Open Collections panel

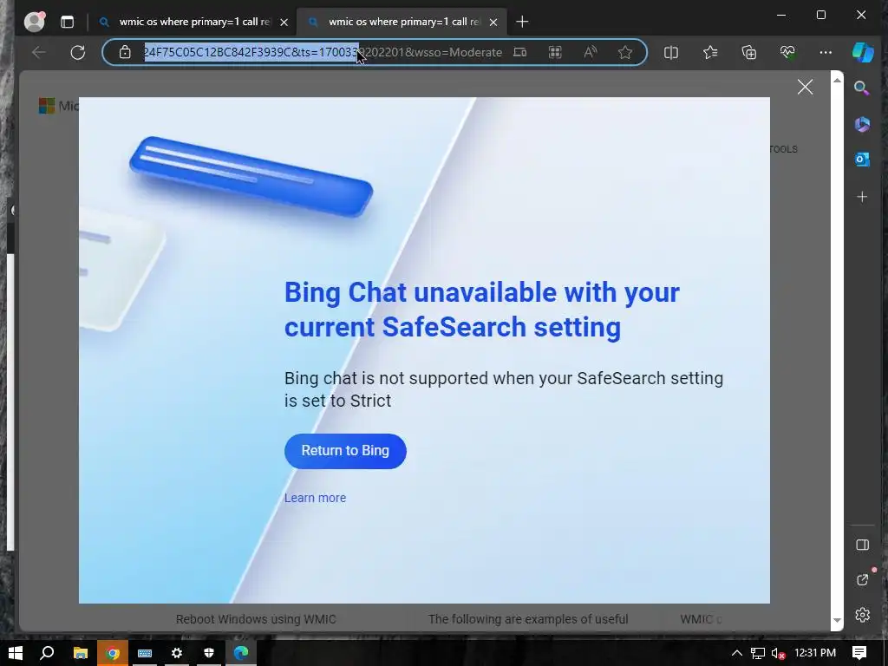[x=748, y=53]
